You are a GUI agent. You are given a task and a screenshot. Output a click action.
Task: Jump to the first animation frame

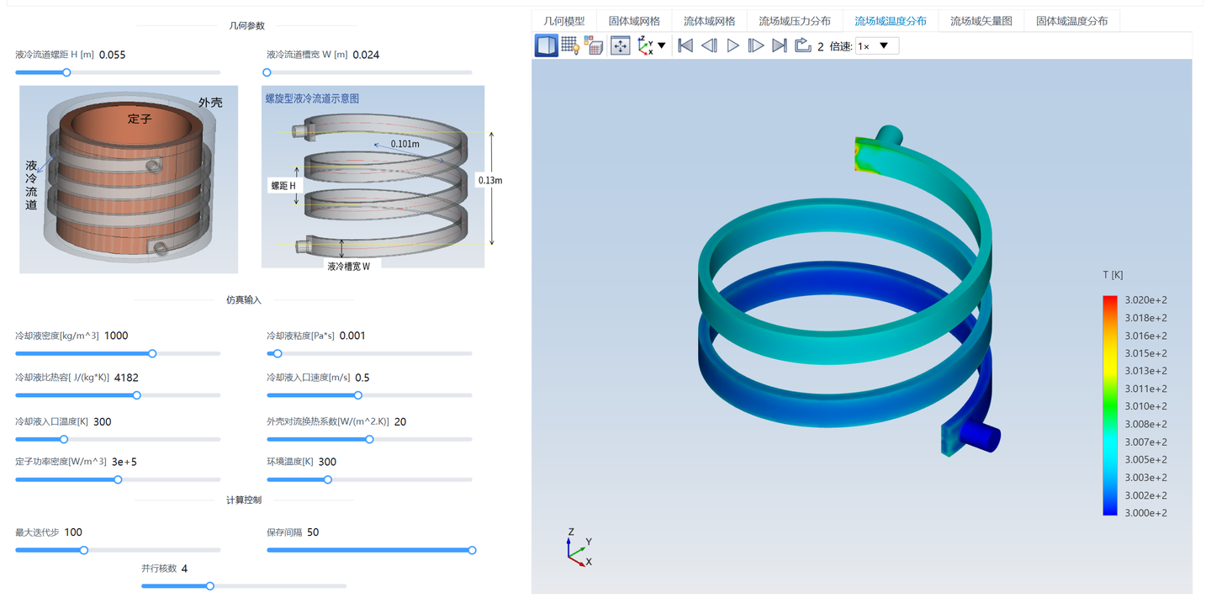pos(685,45)
